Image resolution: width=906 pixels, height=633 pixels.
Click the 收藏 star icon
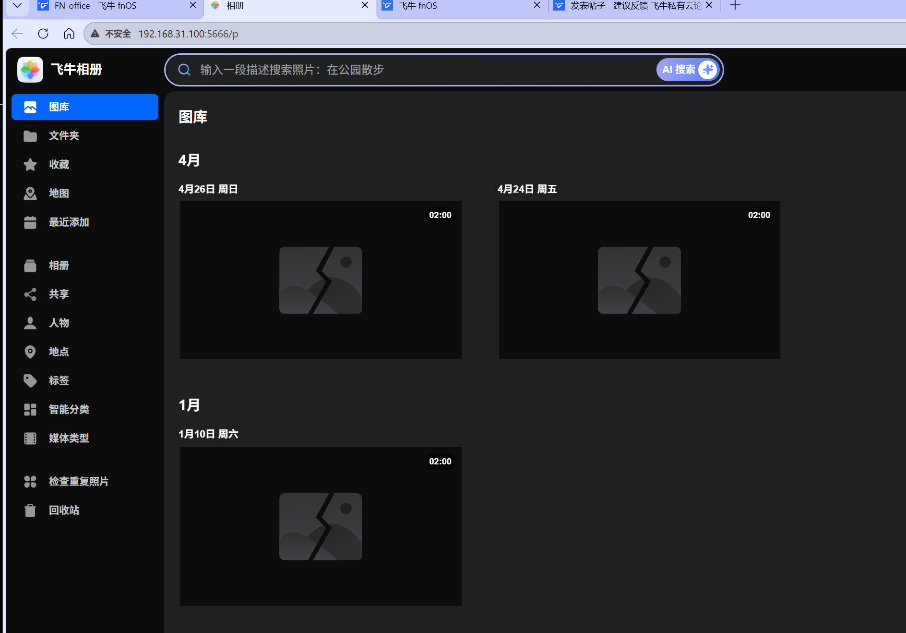30,165
